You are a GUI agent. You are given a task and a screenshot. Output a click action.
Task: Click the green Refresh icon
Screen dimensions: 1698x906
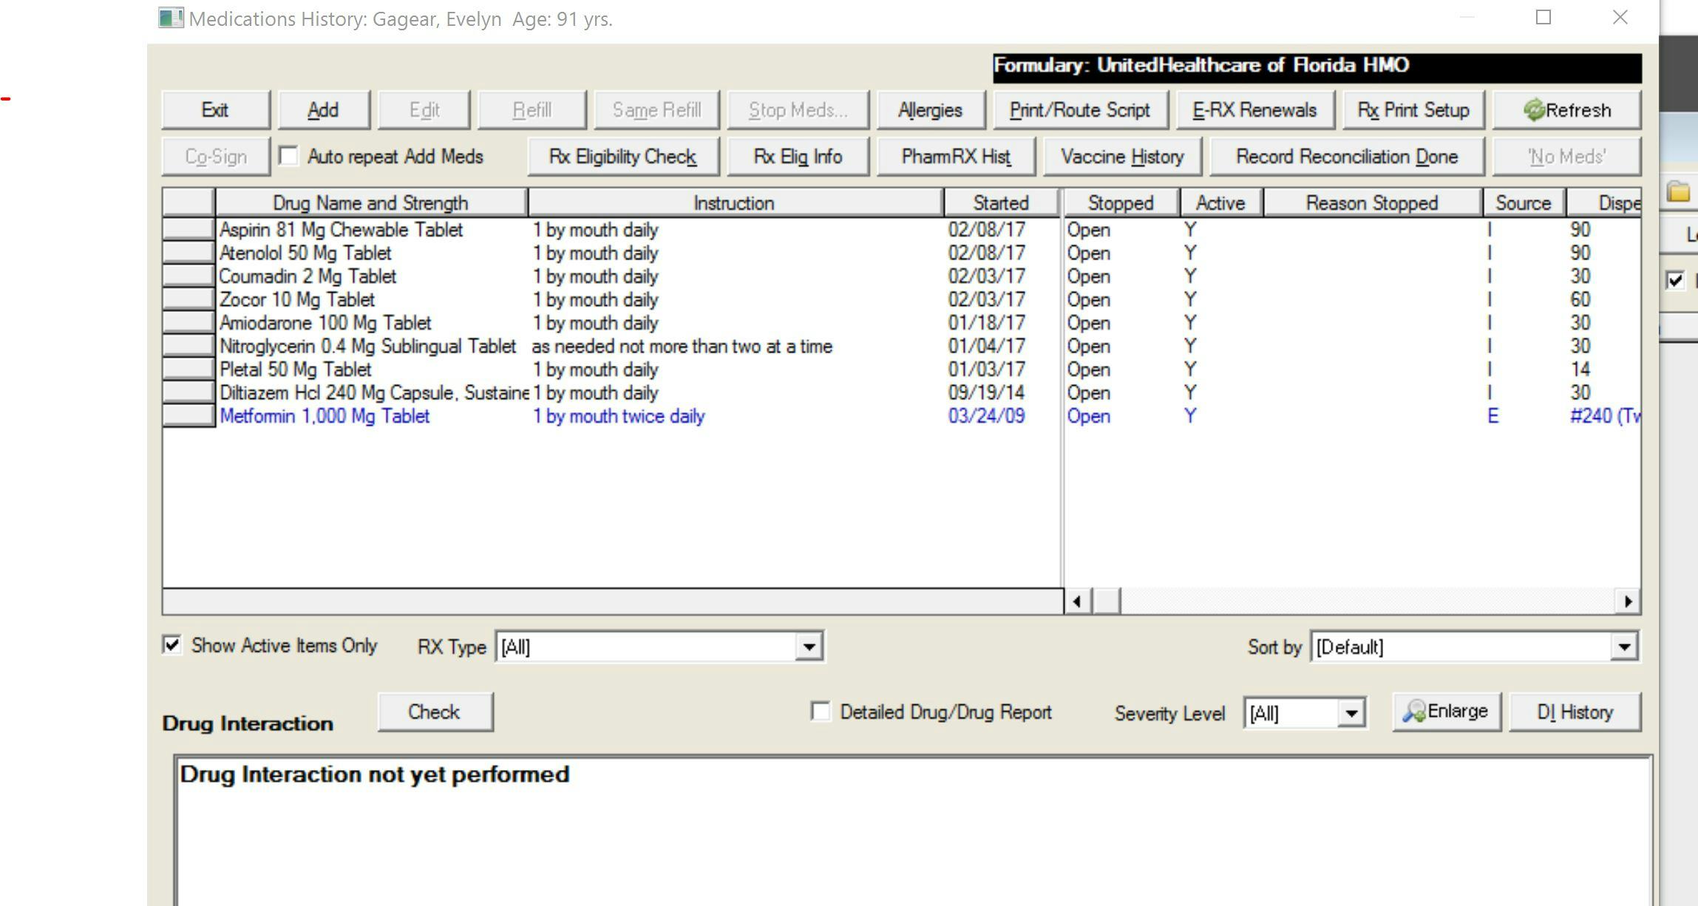pyautogui.click(x=1535, y=109)
